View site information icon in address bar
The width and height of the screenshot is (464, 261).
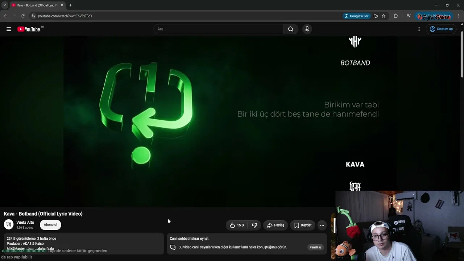coord(33,16)
